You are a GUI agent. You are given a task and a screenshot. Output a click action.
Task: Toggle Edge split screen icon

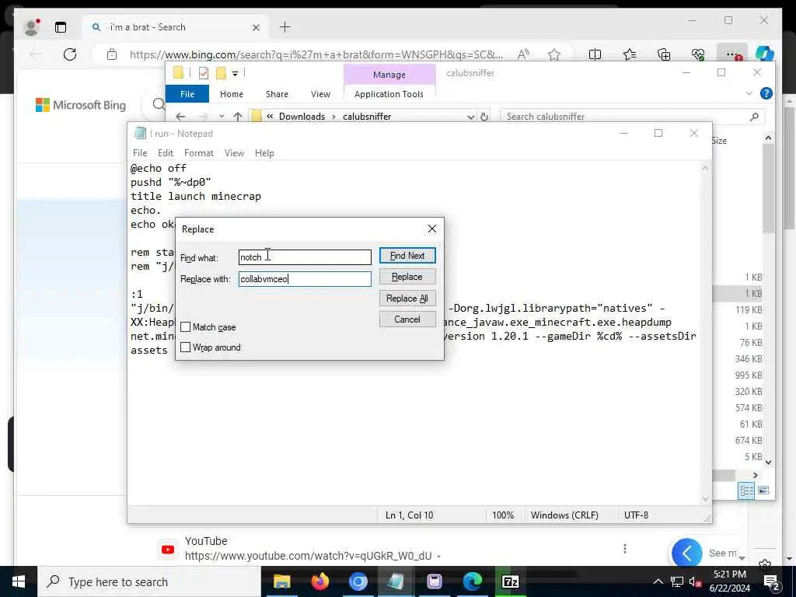point(595,54)
